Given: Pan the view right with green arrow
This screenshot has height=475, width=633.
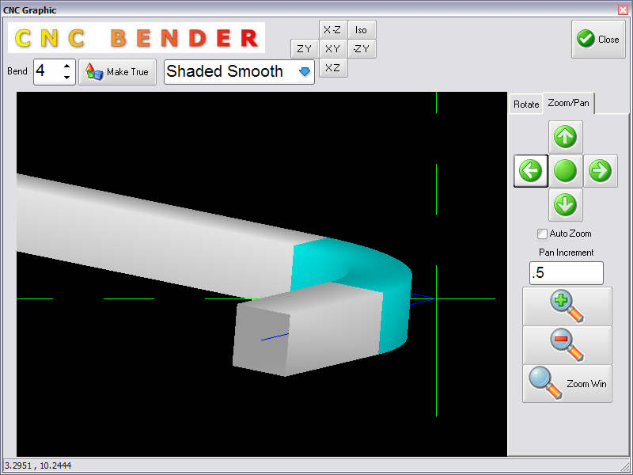Looking at the screenshot, I should pos(600,170).
